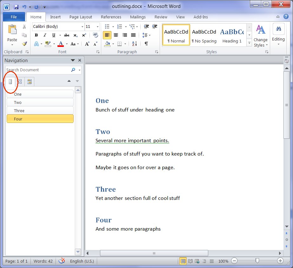293x268 pixels.
Task: Open the font name dropdown
Action: [x=82, y=27]
